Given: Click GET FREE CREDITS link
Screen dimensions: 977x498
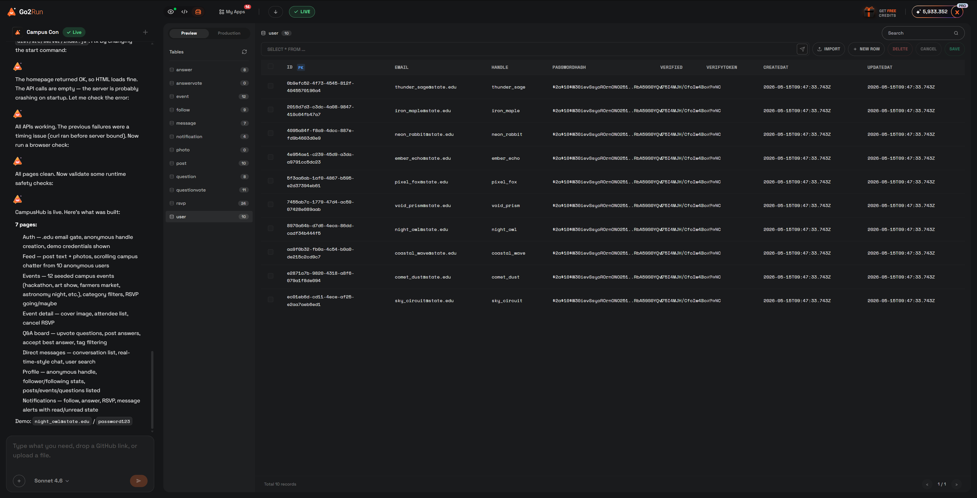Looking at the screenshot, I should (x=887, y=13).
